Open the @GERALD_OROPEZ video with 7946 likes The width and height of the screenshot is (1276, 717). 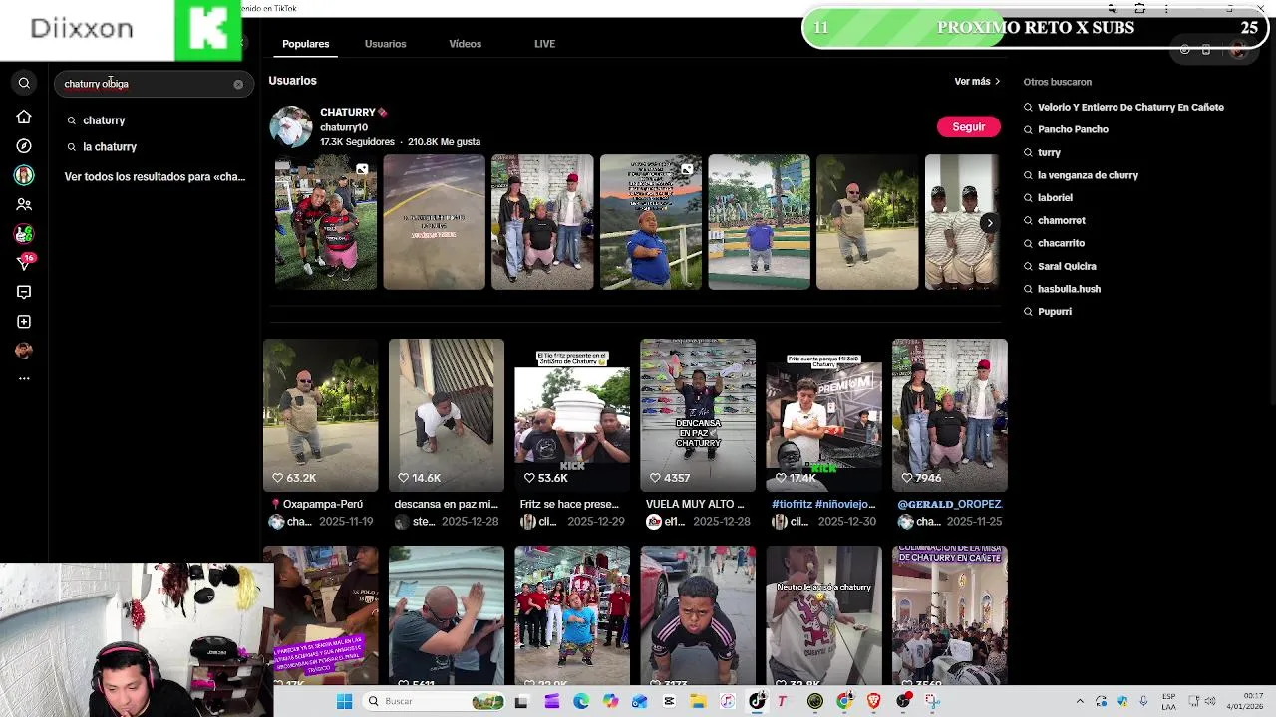pyautogui.click(x=949, y=415)
